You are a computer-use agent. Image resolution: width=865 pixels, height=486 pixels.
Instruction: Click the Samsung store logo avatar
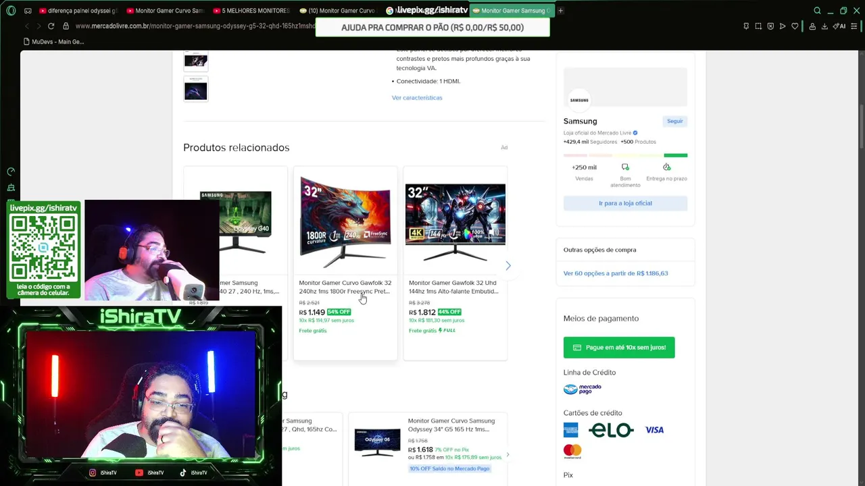tap(579, 100)
